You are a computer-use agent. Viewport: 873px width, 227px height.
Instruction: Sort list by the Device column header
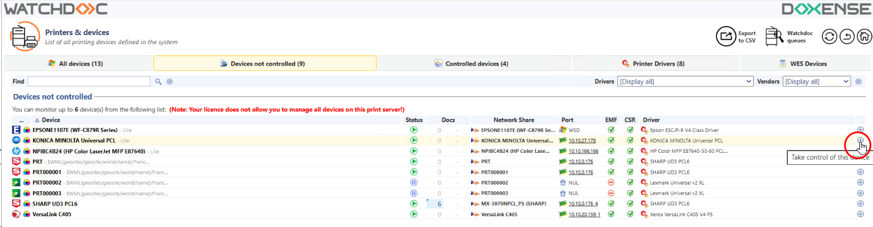(51, 120)
